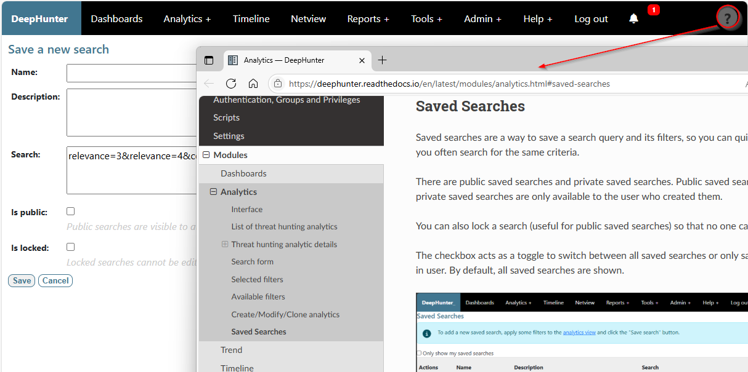Switch to Analytics — DeepHunter browser tab
This screenshot has width=748, height=372.
298,60
